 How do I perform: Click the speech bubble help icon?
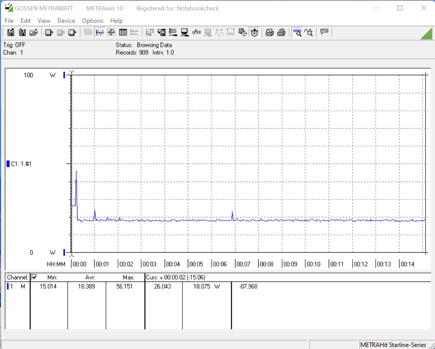click(x=324, y=32)
